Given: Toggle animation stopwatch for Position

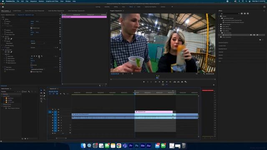Looking at the screenshot, I should tap(5, 21).
